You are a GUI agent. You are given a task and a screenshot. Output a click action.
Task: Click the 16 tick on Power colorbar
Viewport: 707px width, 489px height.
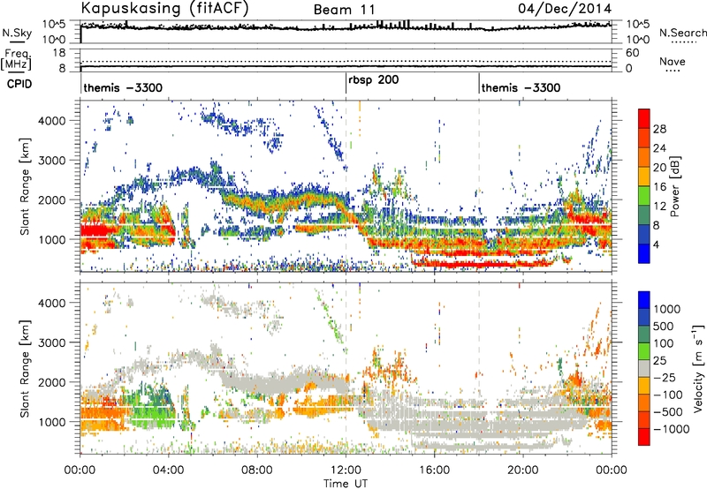[x=659, y=186]
